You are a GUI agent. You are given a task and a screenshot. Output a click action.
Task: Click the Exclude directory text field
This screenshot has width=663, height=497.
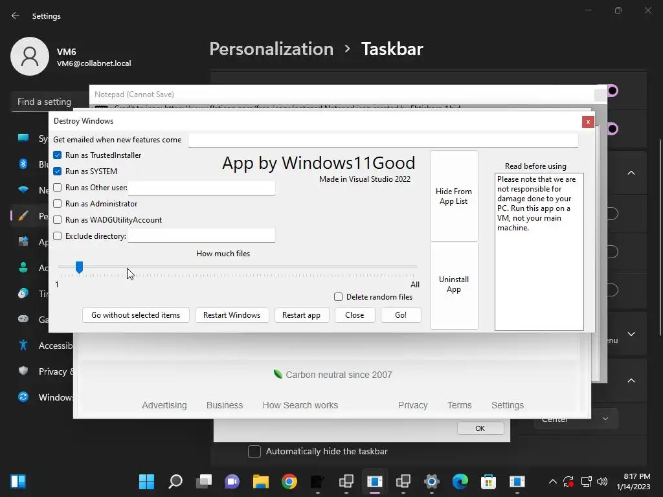[202, 236]
